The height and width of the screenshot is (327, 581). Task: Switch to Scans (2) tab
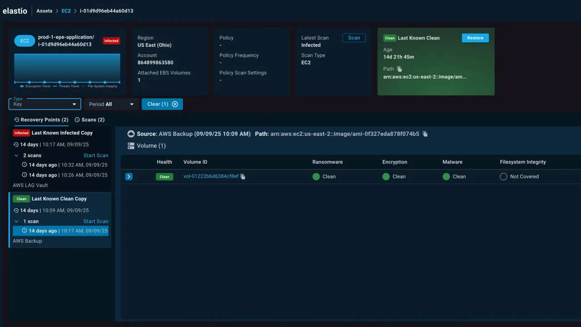(89, 120)
